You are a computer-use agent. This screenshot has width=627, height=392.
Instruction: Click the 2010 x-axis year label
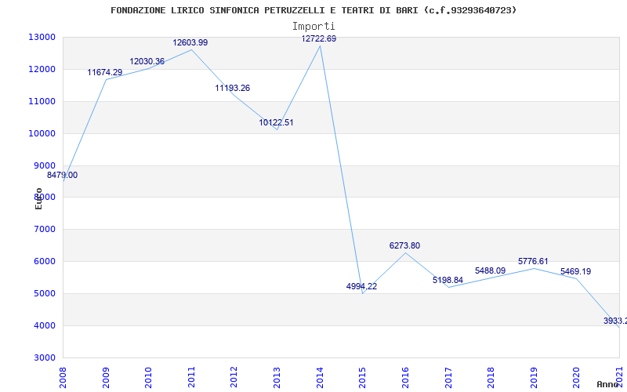pyautogui.click(x=149, y=378)
